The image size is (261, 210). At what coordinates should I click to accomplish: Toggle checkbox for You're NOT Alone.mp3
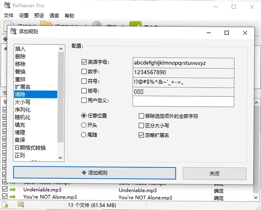(x=5, y=196)
